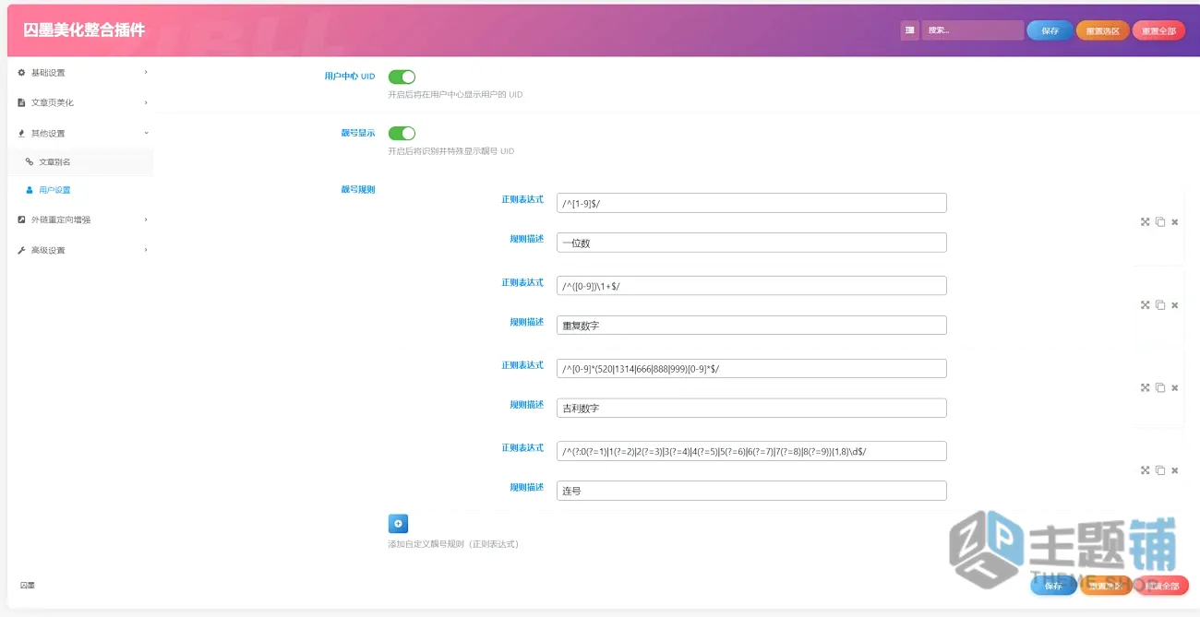Click the document icon of 文章页美化

point(22,103)
